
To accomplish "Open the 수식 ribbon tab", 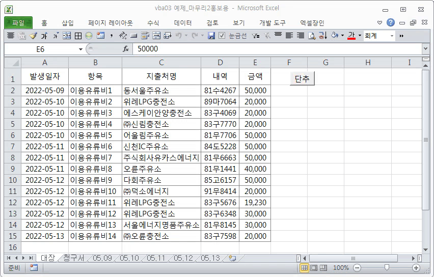I will click(153, 23).
